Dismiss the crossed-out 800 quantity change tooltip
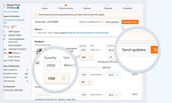This screenshot has height=103, width=172. pos(89,82)
